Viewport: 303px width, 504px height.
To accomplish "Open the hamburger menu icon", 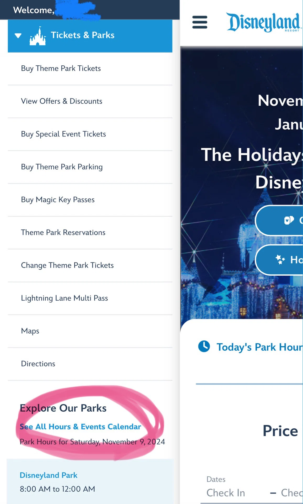I will (x=200, y=22).
